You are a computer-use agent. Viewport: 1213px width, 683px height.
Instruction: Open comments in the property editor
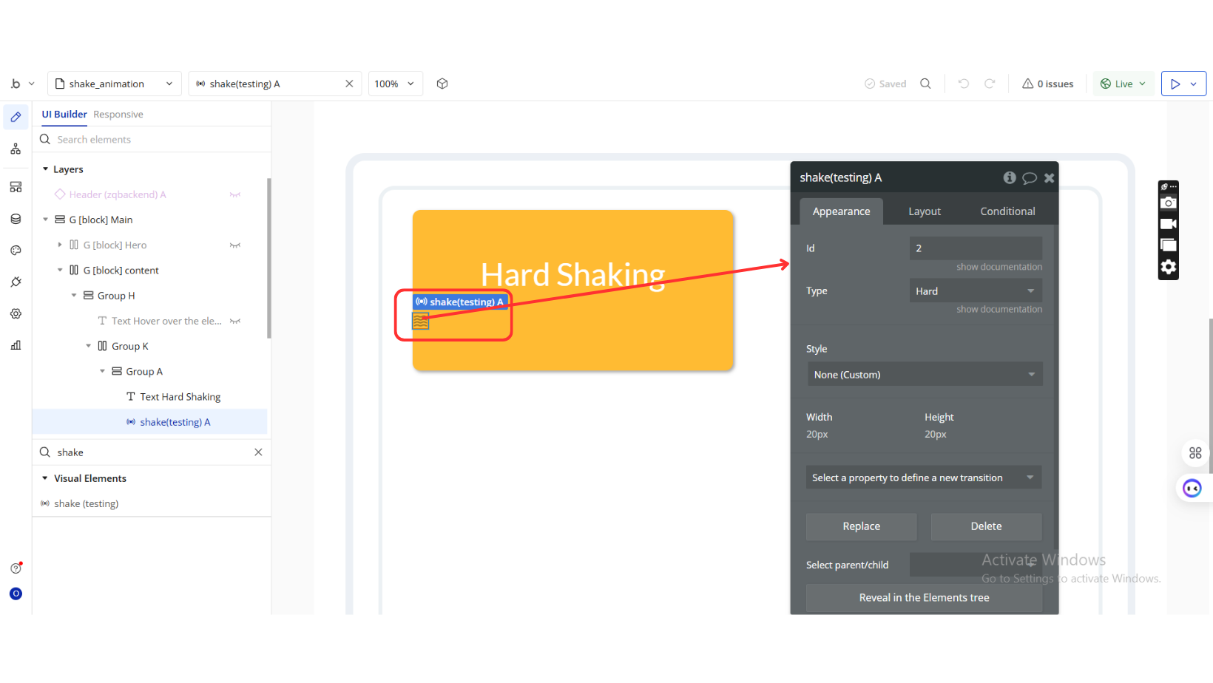(1030, 178)
